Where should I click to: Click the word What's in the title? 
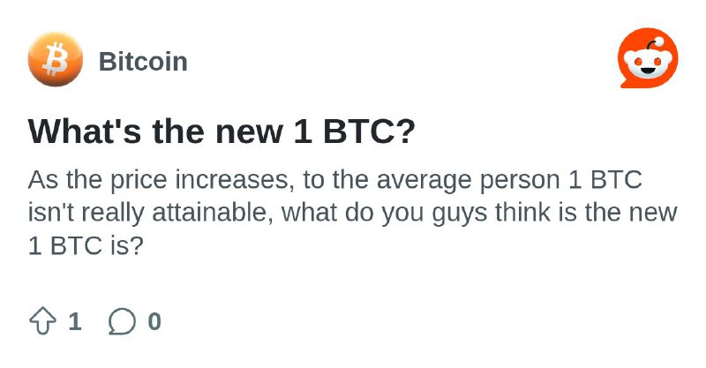(85, 131)
